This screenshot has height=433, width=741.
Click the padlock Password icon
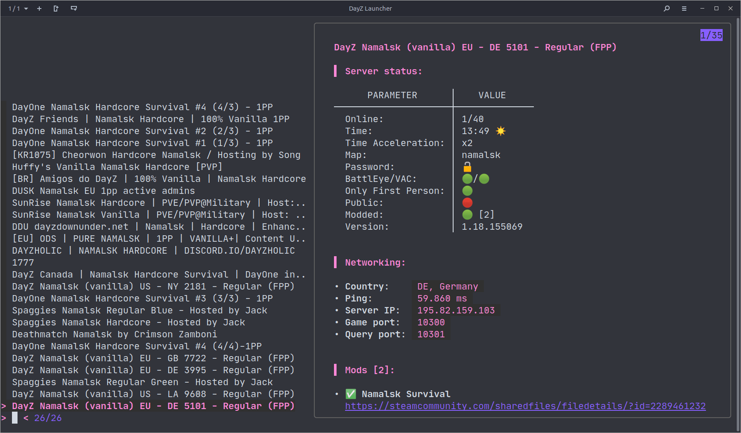(467, 167)
